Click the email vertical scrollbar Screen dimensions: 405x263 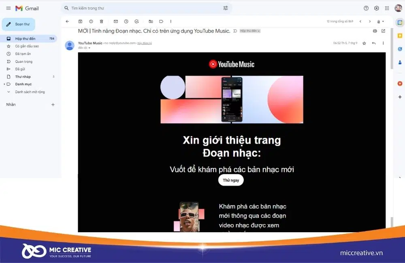392,49
